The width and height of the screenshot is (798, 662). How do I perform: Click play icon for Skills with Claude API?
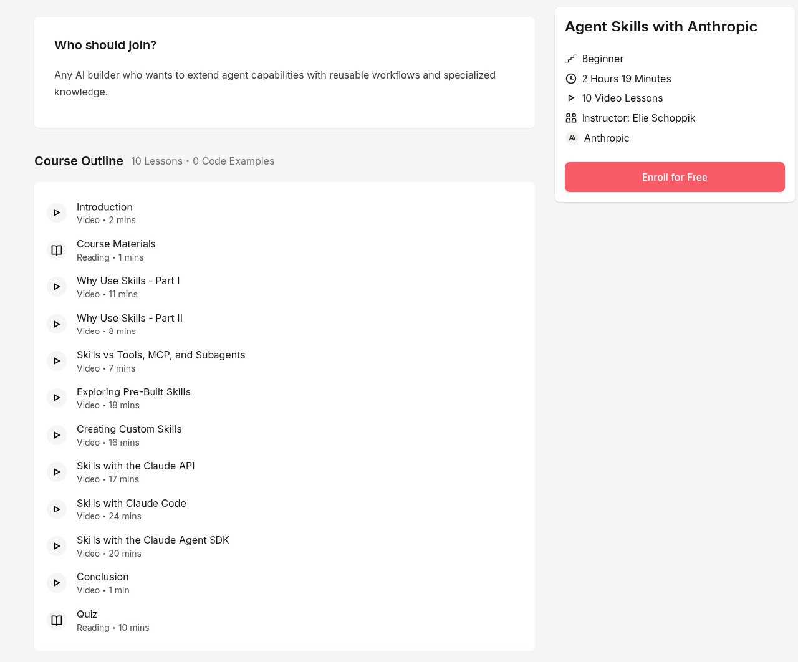(57, 472)
